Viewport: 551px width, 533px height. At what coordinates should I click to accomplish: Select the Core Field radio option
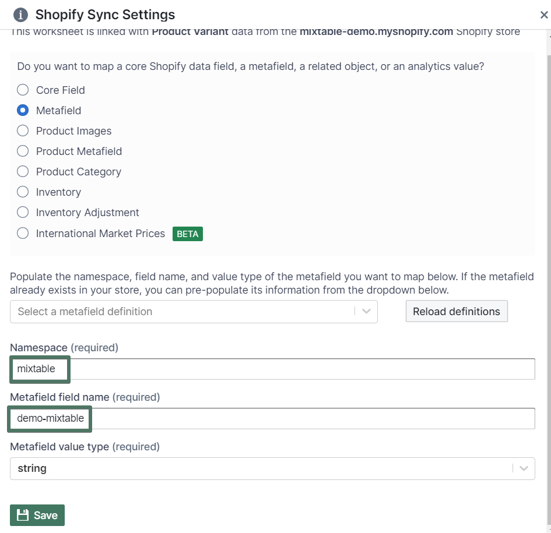click(x=23, y=90)
